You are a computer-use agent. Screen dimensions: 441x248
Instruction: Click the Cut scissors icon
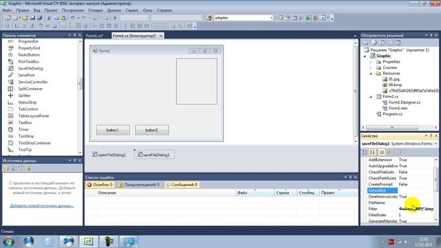[49, 18]
